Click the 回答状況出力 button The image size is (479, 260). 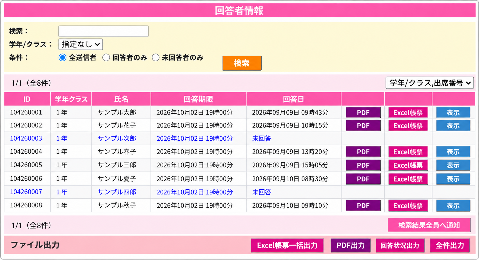click(400, 245)
